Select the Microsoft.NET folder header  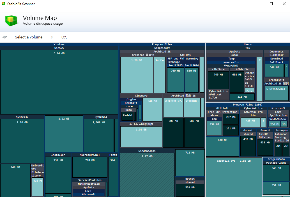pos(90,155)
